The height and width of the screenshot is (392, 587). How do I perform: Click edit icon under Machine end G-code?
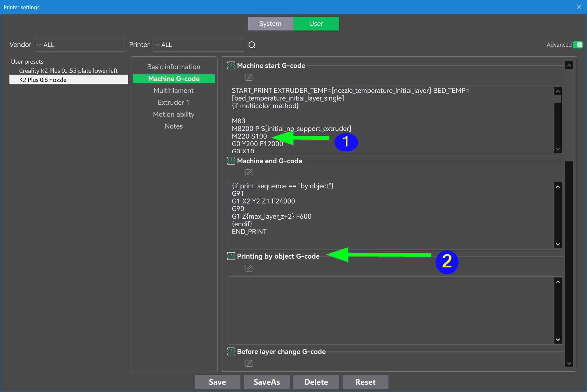[x=249, y=173]
